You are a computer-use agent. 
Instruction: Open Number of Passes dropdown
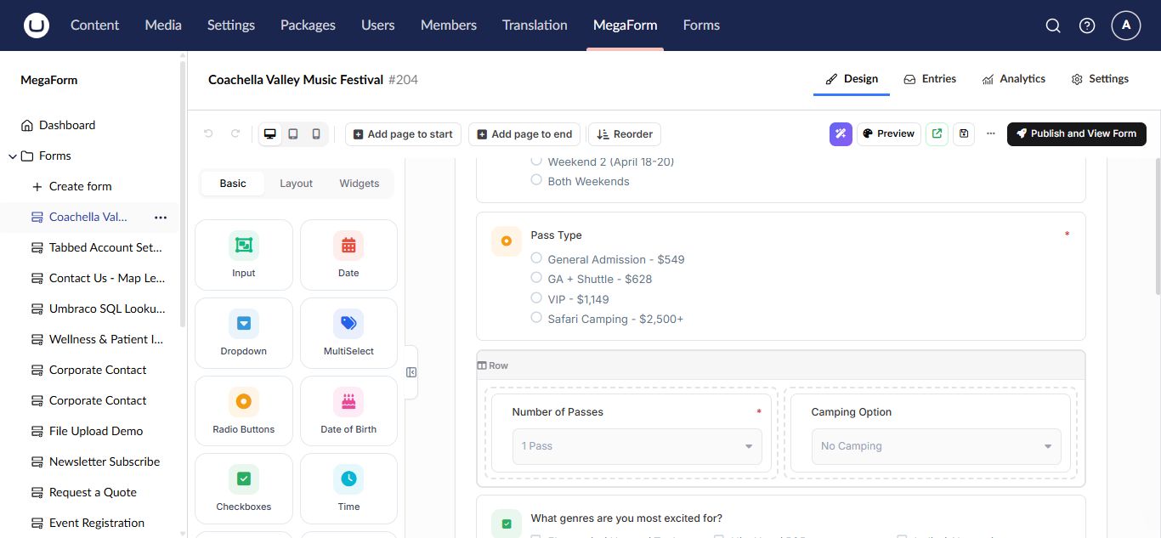pyautogui.click(x=637, y=446)
